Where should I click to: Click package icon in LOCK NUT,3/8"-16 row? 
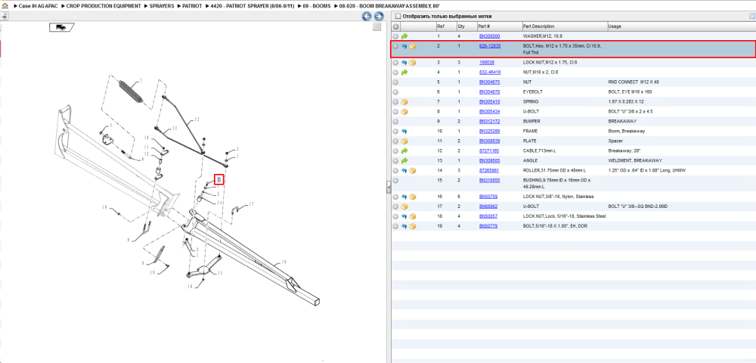pyautogui.click(x=413, y=197)
